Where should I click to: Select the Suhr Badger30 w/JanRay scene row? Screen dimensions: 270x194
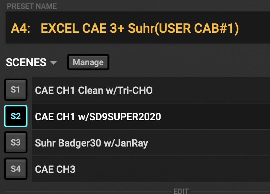[151, 143]
